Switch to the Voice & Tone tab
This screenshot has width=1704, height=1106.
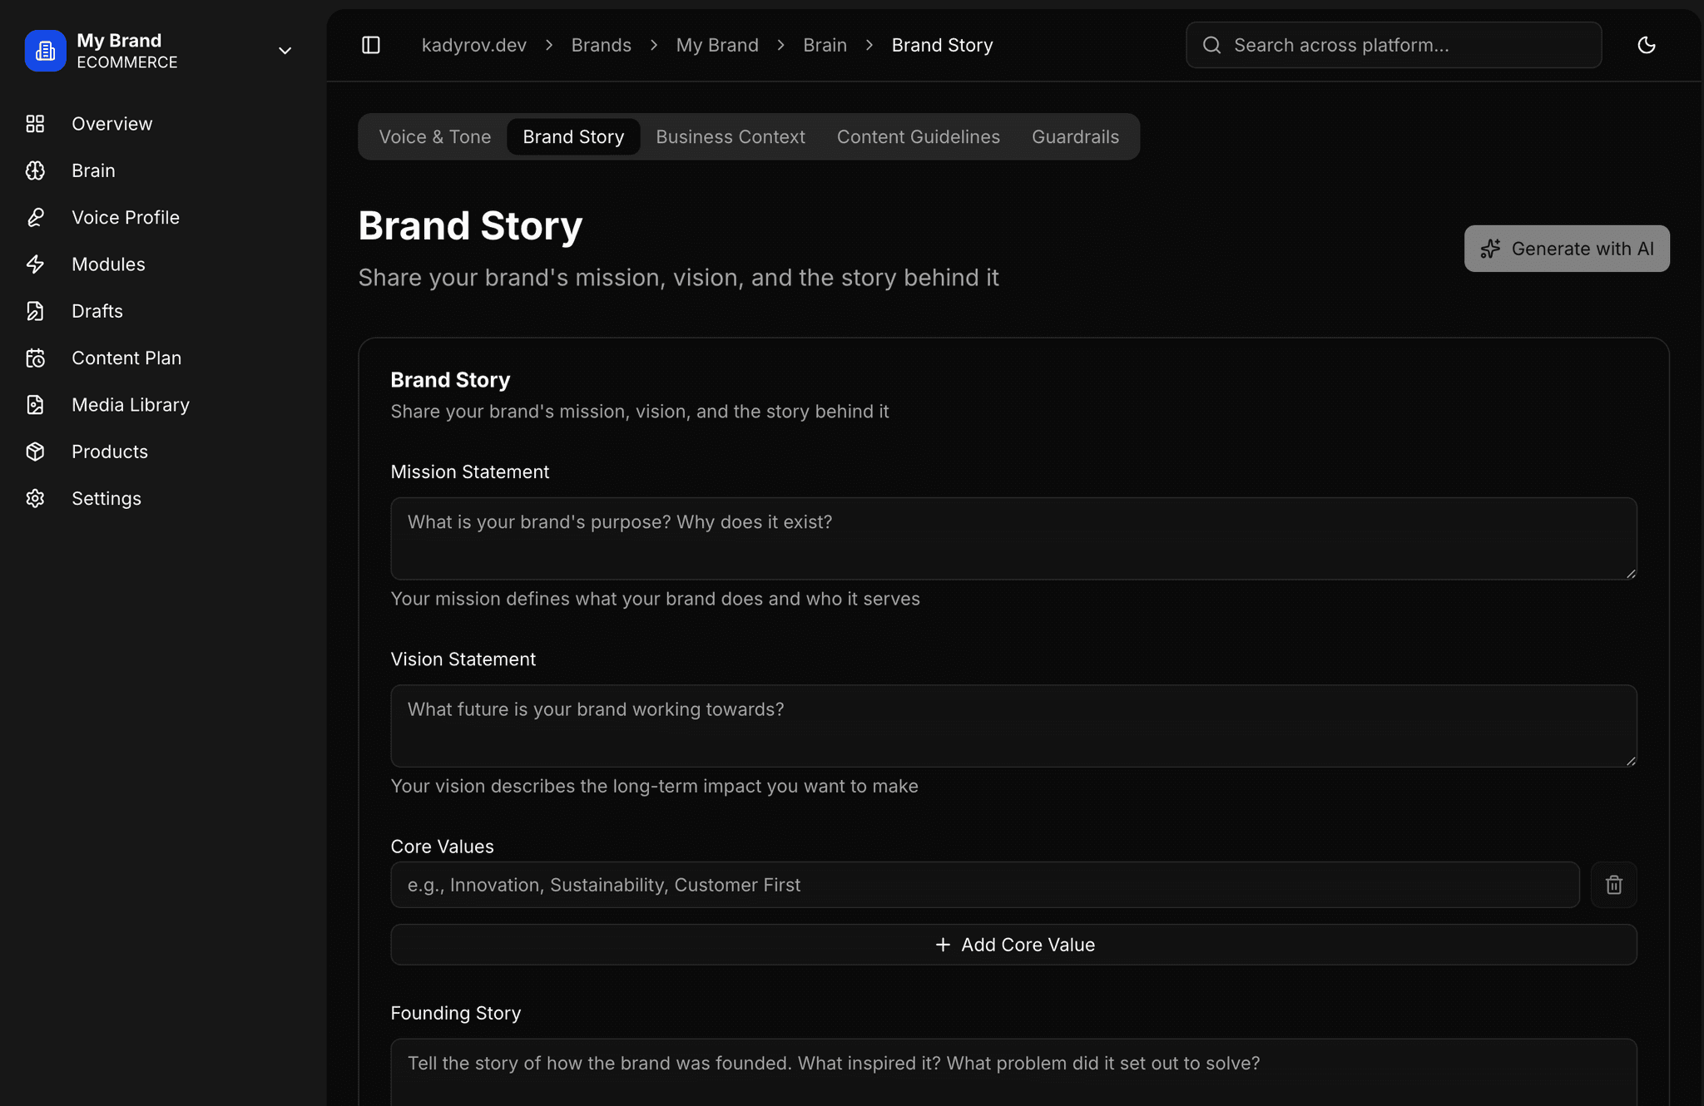(434, 136)
